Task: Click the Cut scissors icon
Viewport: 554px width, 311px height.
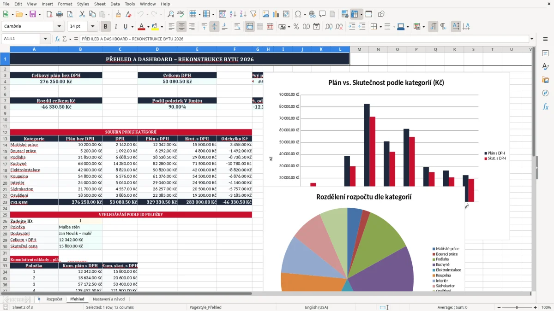Action: coord(82,14)
